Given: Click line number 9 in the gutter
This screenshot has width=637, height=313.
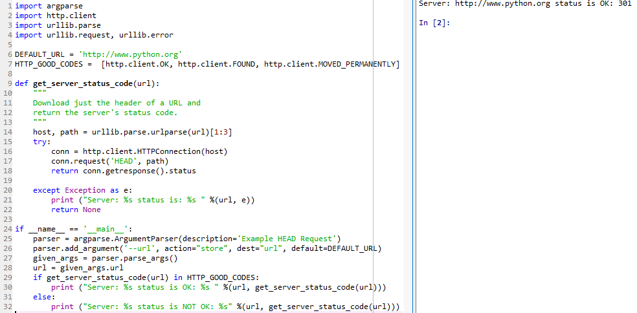Looking at the screenshot, I should (9, 83).
